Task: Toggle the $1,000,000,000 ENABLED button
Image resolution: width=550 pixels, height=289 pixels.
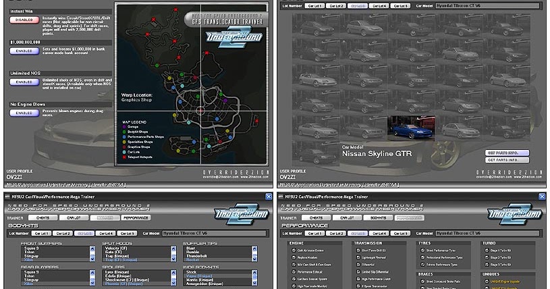Action: tap(24, 51)
